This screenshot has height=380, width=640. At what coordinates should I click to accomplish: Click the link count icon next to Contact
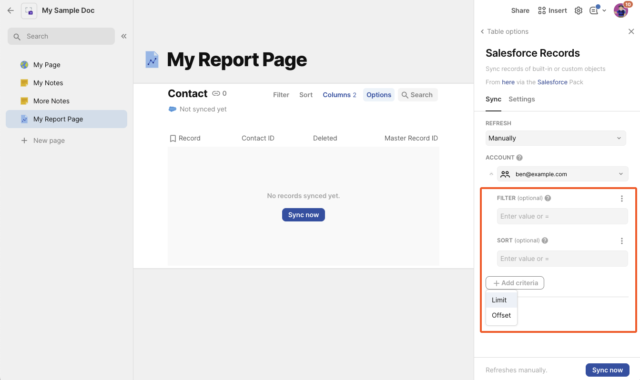[216, 93]
